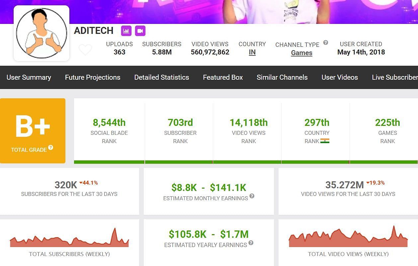Open the Future Projections tab
This screenshot has height=266, width=418.
[93, 77]
